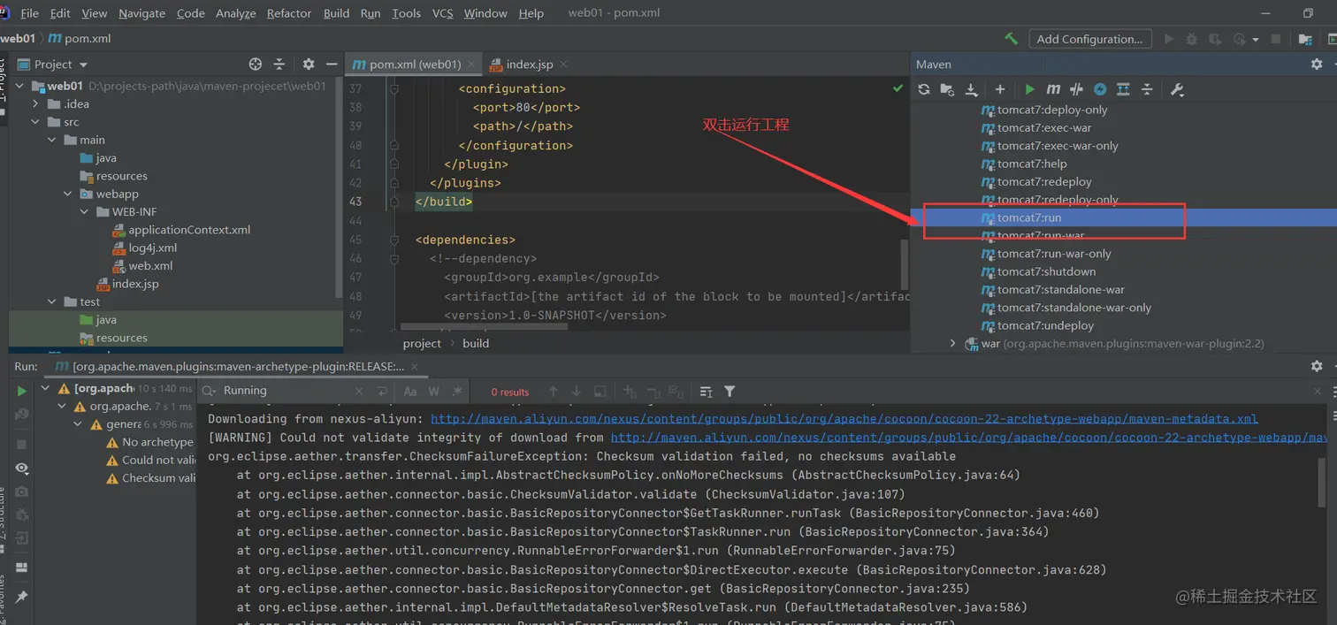This screenshot has width=1337, height=625.
Task: Click Download Sources and Documentation icon
Action: [971, 89]
